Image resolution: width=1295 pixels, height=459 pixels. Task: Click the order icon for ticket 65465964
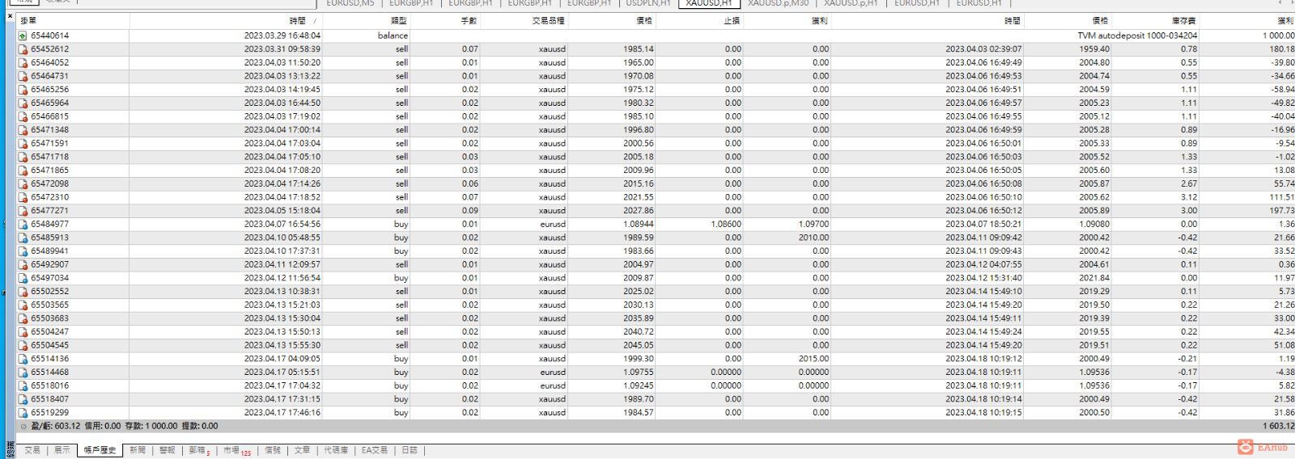click(x=23, y=103)
